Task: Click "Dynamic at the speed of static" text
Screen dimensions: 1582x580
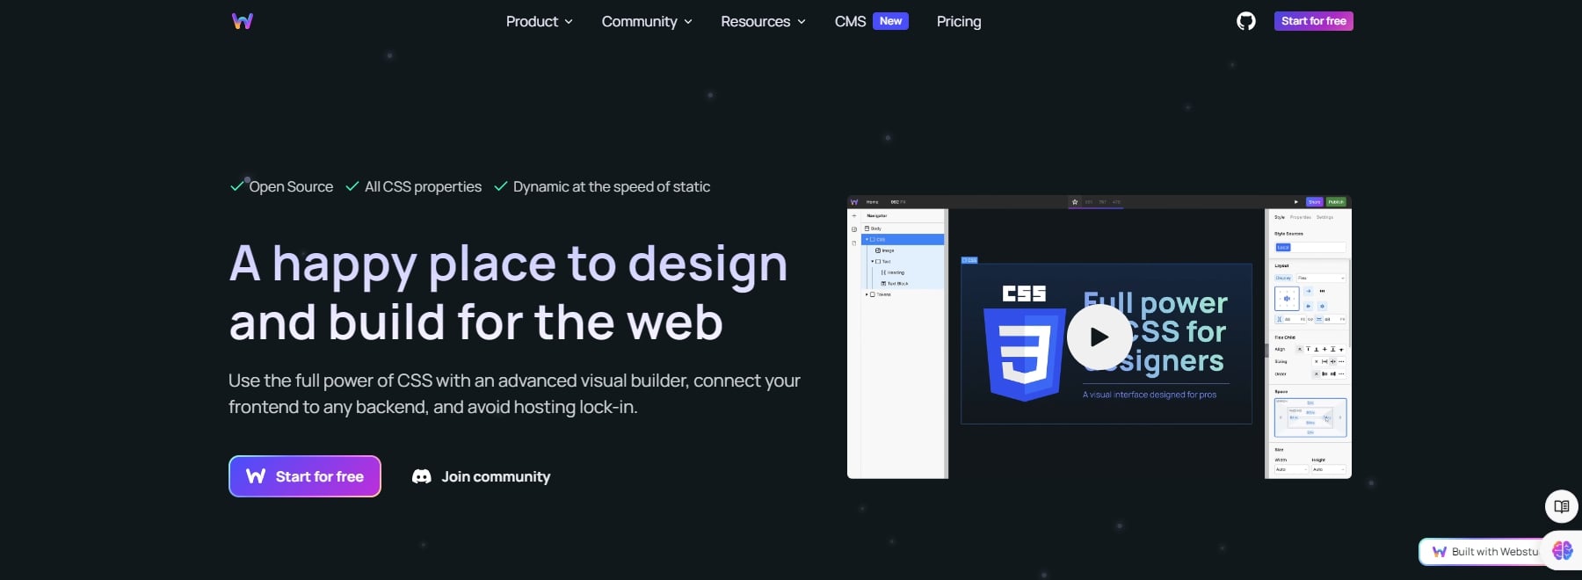Action: [x=612, y=186]
